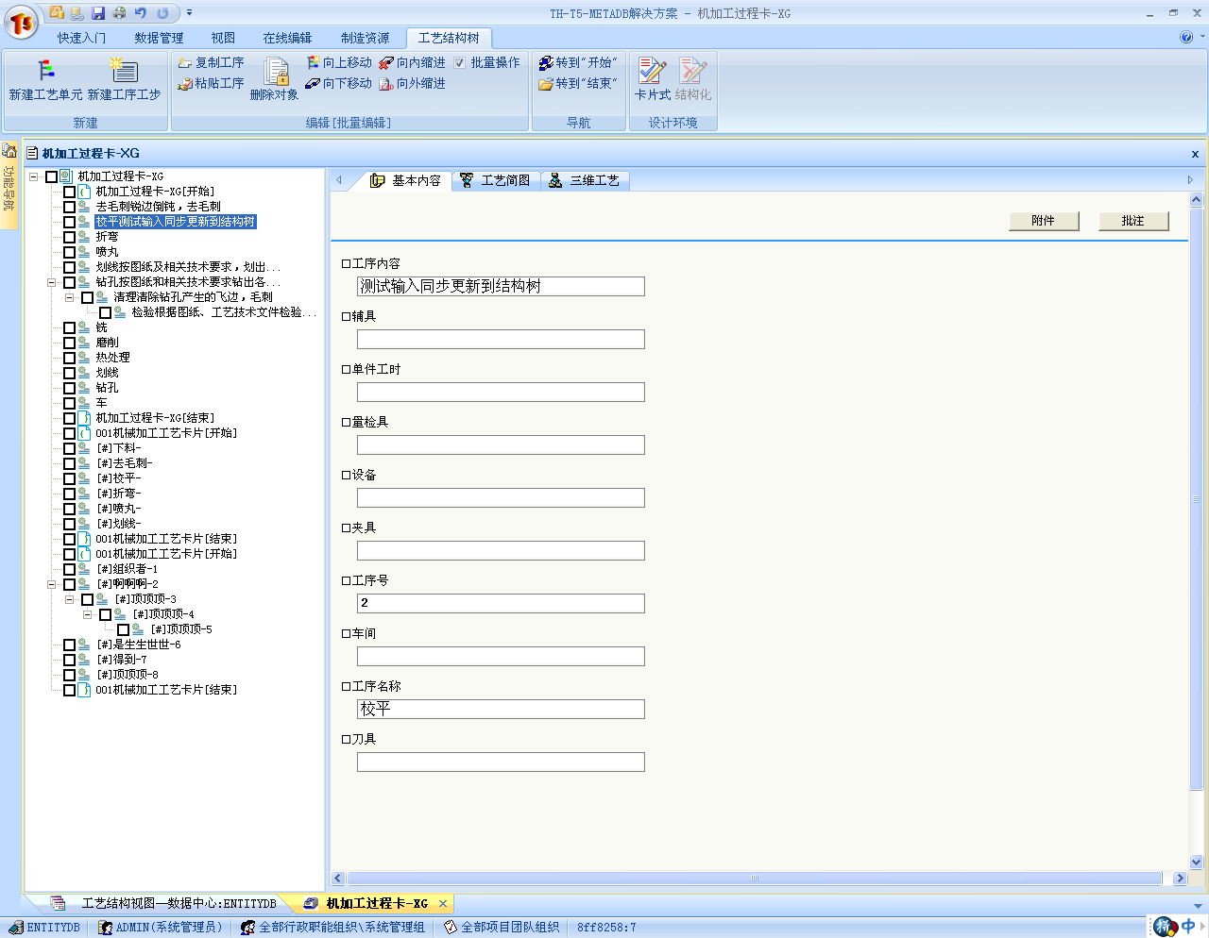The height and width of the screenshot is (938, 1209).
Task: Click the 全部行政职能组织 status bar icon
Action: tap(248, 928)
